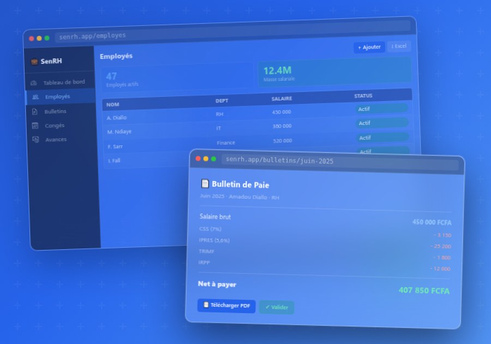
Task: Click the IPRES (5,6%) deduction line
Action: pos(214,240)
